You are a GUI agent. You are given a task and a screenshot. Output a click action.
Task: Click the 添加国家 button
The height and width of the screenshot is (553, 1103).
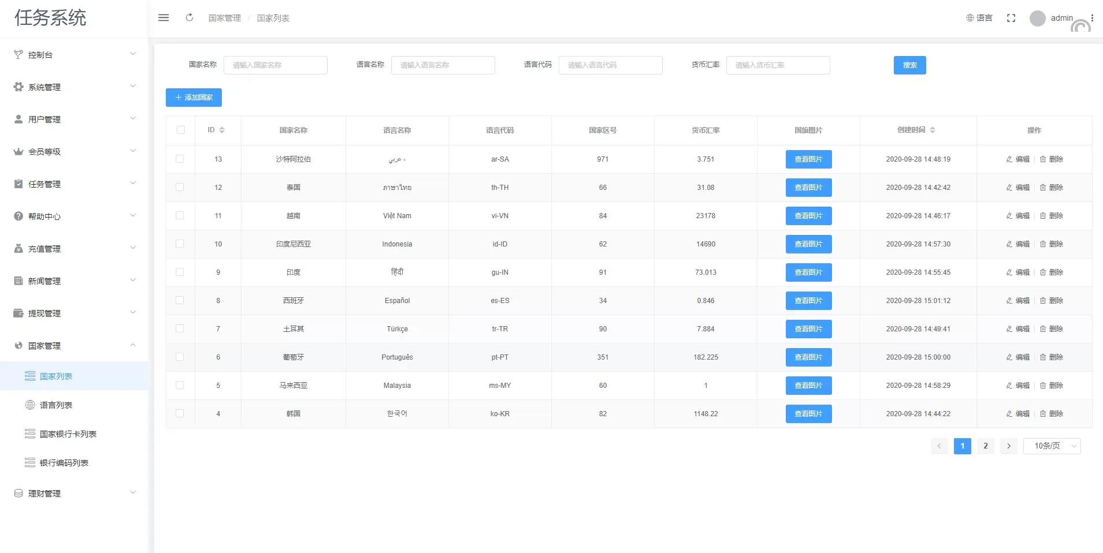pos(194,98)
